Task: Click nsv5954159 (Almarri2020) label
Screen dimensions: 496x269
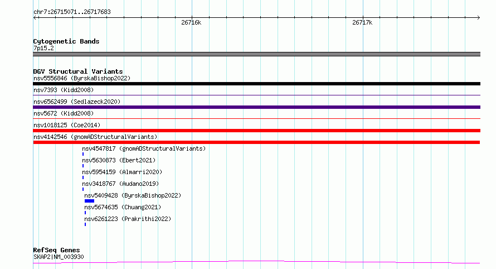Action: 122,172
